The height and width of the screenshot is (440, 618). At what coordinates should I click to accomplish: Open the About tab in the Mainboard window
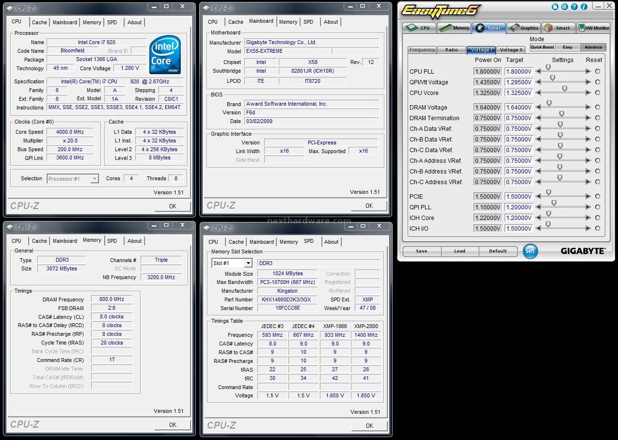[x=331, y=22]
